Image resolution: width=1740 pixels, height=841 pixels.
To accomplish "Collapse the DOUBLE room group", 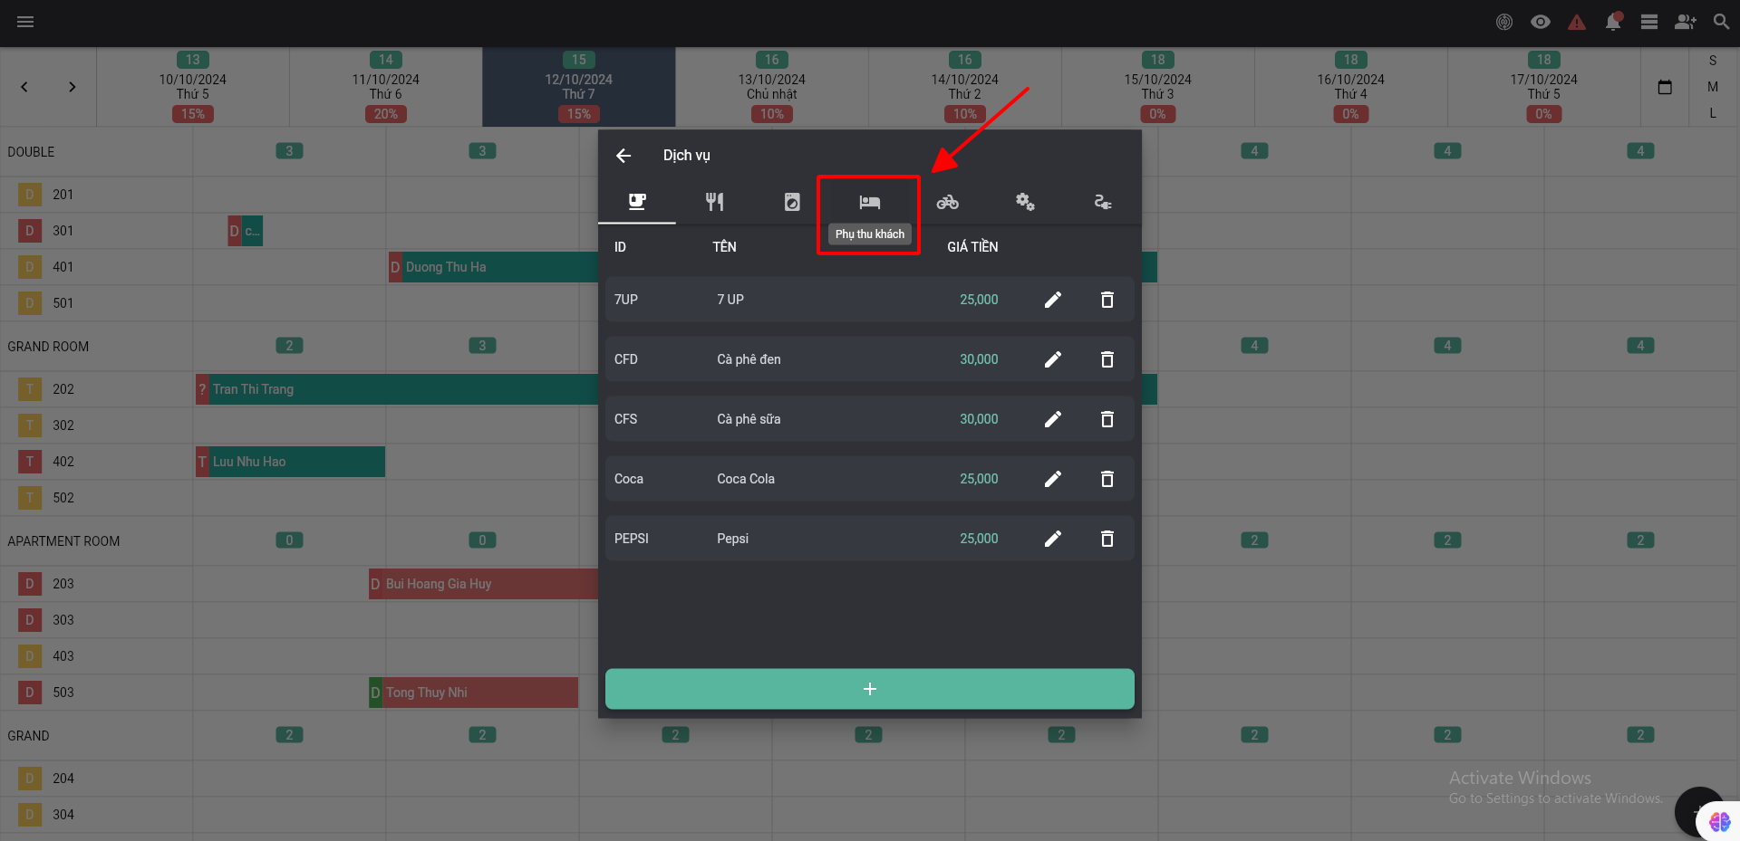I will (x=32, y=152).
